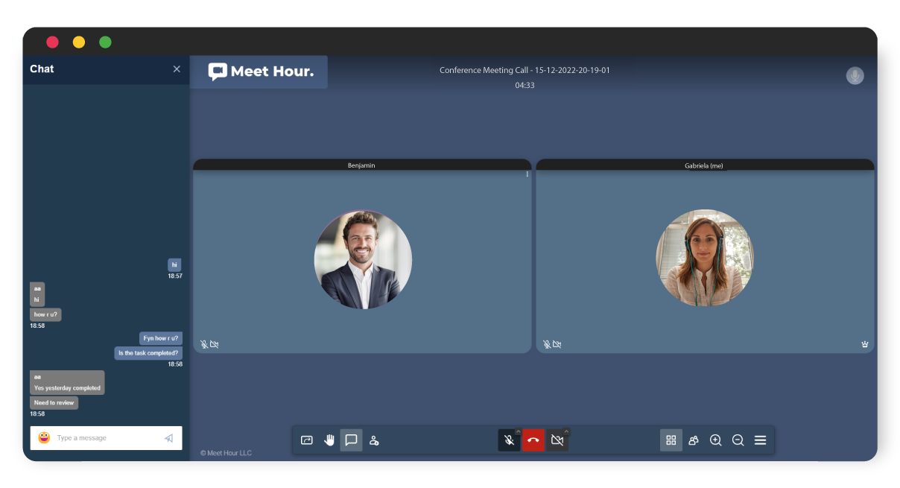This screenshot has height=488, width=900.
Task: Close the Chat panel
Action: [x=177, y=69]
